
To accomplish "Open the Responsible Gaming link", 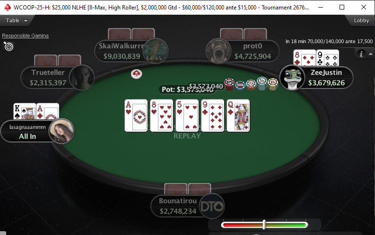I will (x=26, y=36).
